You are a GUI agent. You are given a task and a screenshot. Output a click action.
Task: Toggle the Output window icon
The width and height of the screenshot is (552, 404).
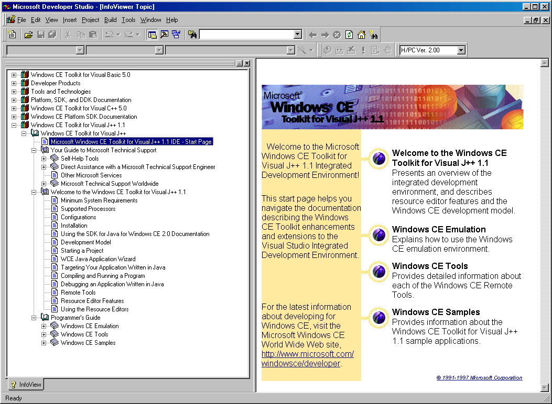pyautogui.click(x=165, y=35)
